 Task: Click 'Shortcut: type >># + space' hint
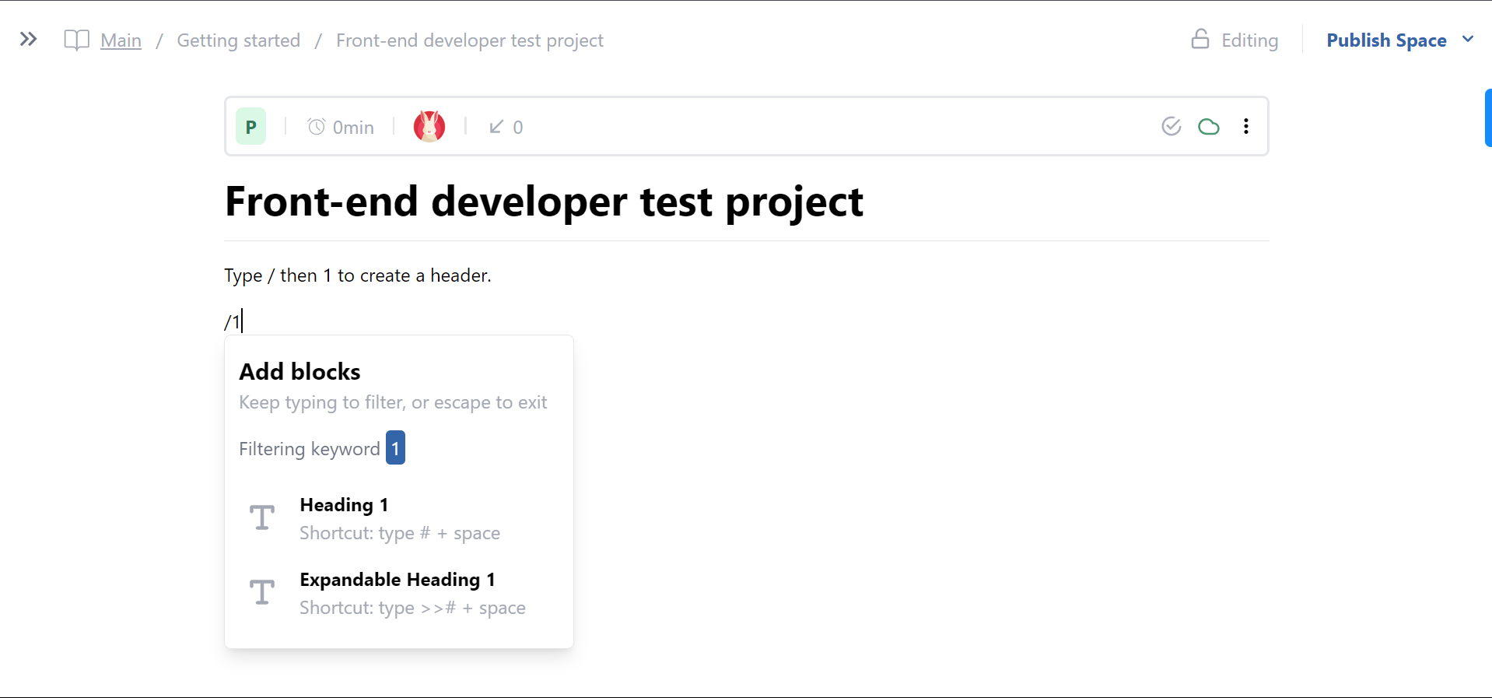(x=412, y=608)
